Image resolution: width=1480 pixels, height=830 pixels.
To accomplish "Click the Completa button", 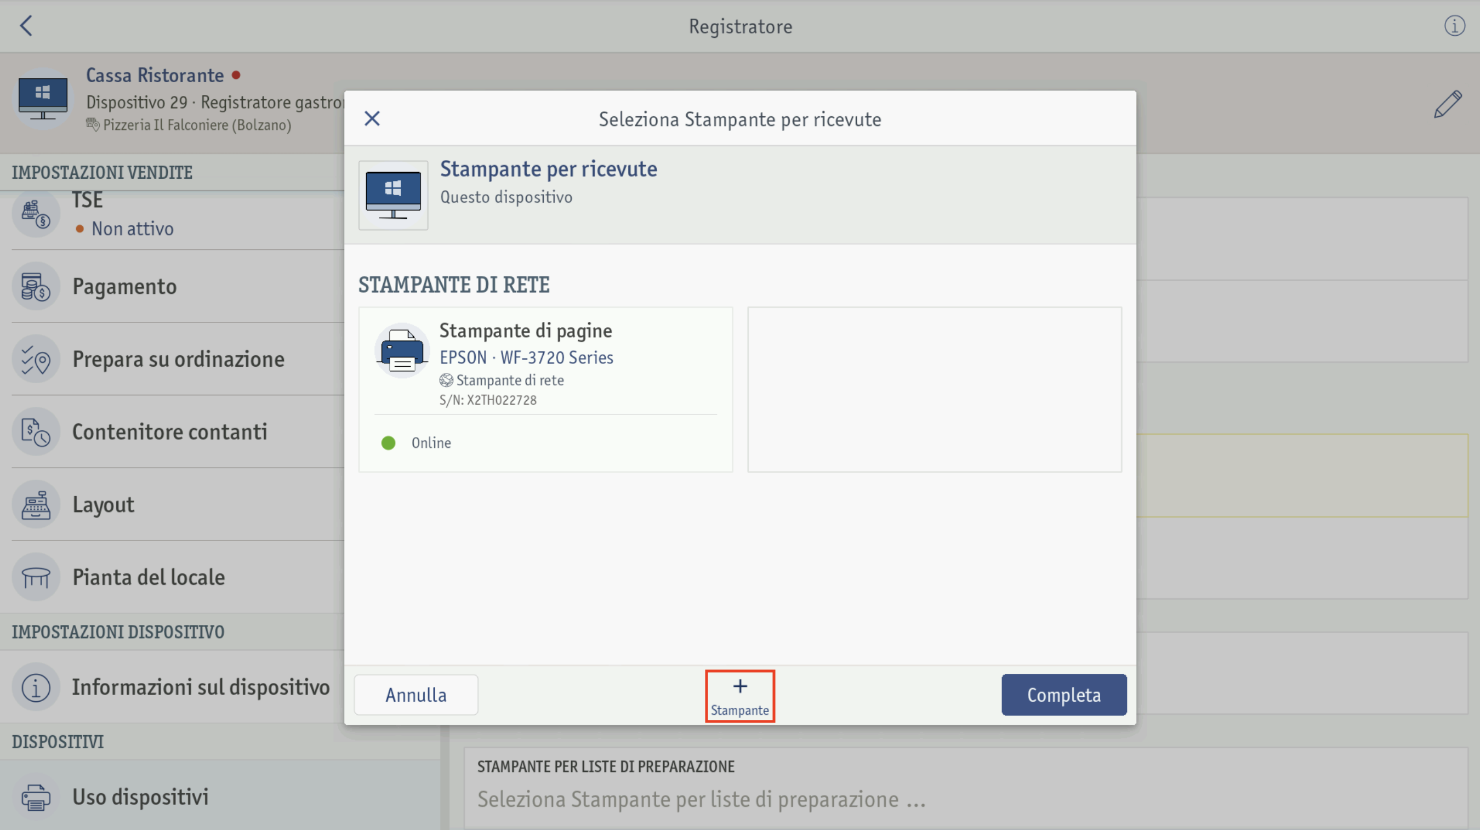I will tap(1064, 695).
